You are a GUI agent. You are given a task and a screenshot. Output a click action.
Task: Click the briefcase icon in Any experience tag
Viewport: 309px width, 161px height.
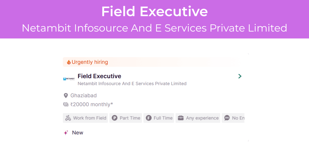point(181,118)
